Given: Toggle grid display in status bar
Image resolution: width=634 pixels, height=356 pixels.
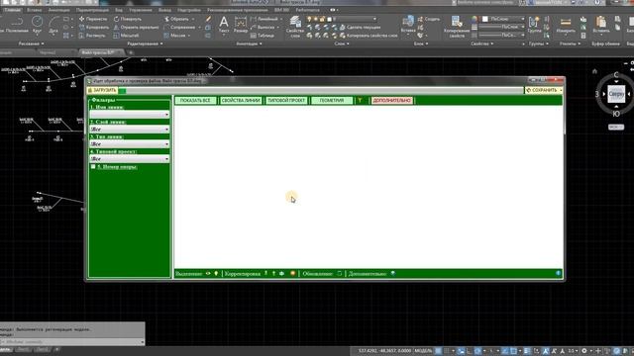Looking at the screenshot, I should tap(438, 351).
